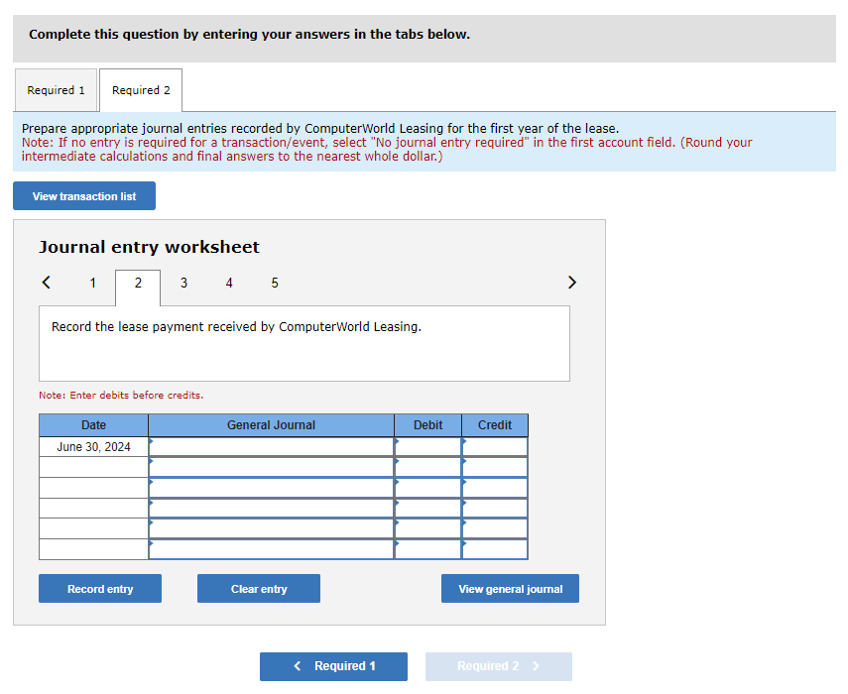Viewport: 848px width, 694px height.
Task: Click Debit field in last row
Action: tap(427, 549)
